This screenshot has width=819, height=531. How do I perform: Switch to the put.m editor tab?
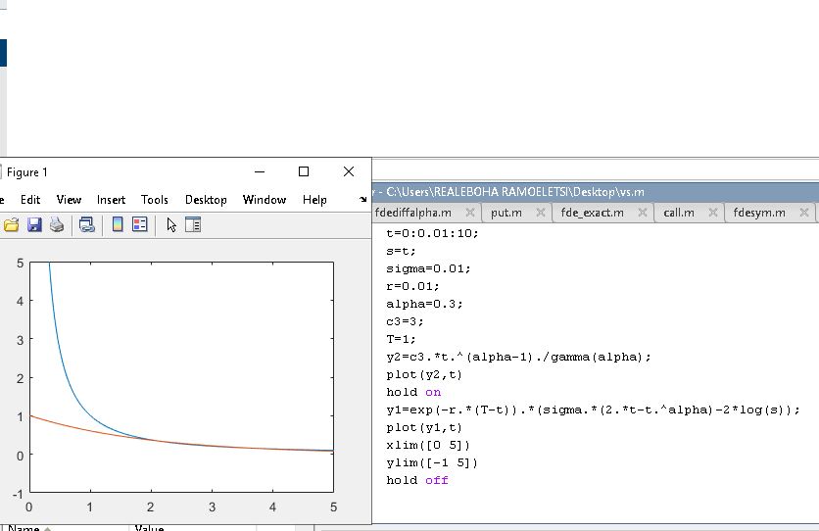click(x=506, y=213)
